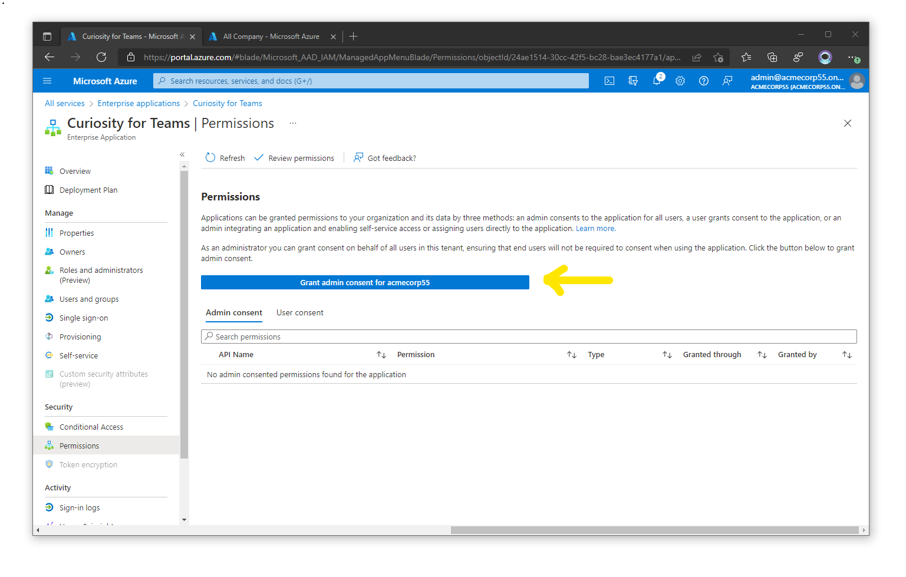
Task: Click Review permissions in the toolbar
Action: click(294, 158)
